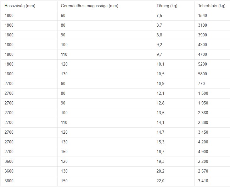Select the cell with load capacity 1540
This screenshot has width=230, height=187.
[203, 16]
